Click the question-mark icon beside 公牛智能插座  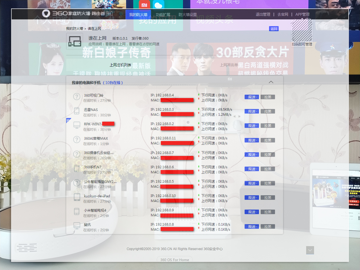tap(77, 183)
